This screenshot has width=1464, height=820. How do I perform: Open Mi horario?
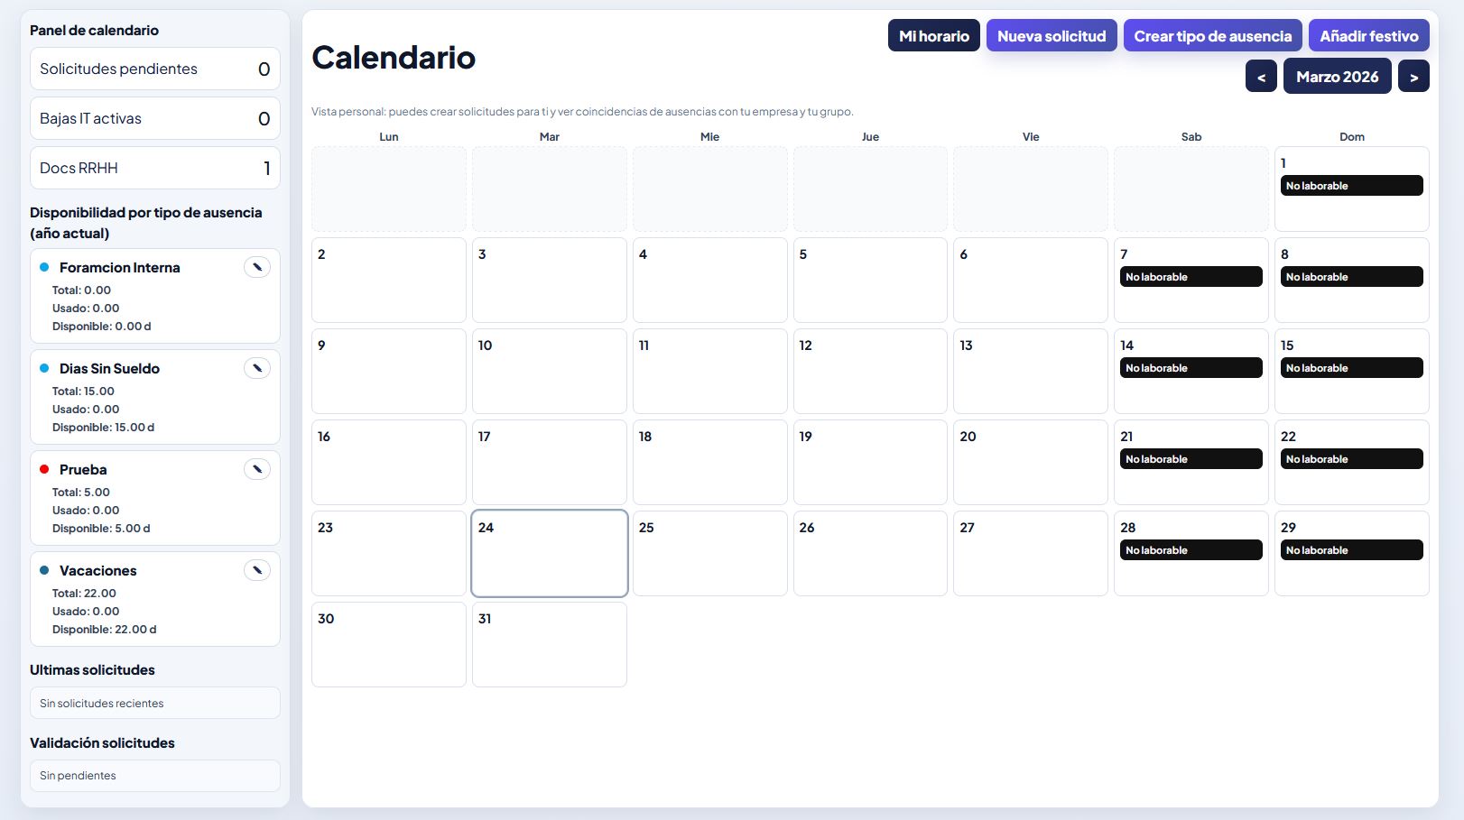point(933,36)
